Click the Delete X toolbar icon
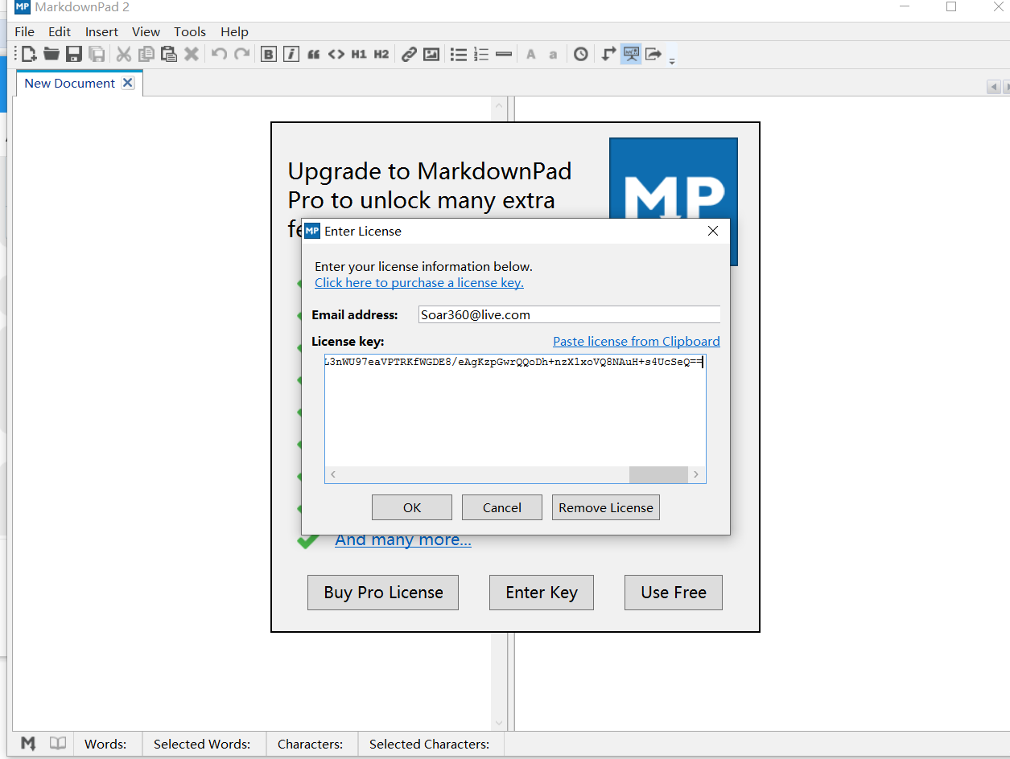This screenshot has height=759, width=1010. pyautogui.click(x=192, y=54)
